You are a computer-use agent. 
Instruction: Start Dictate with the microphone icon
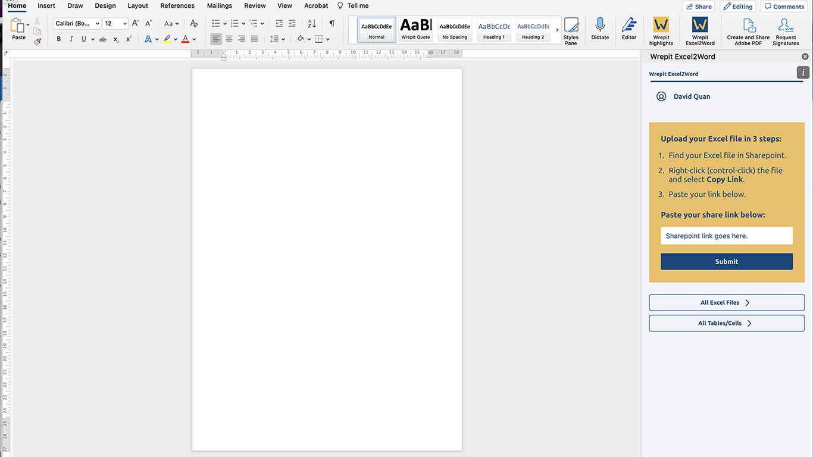600,29
